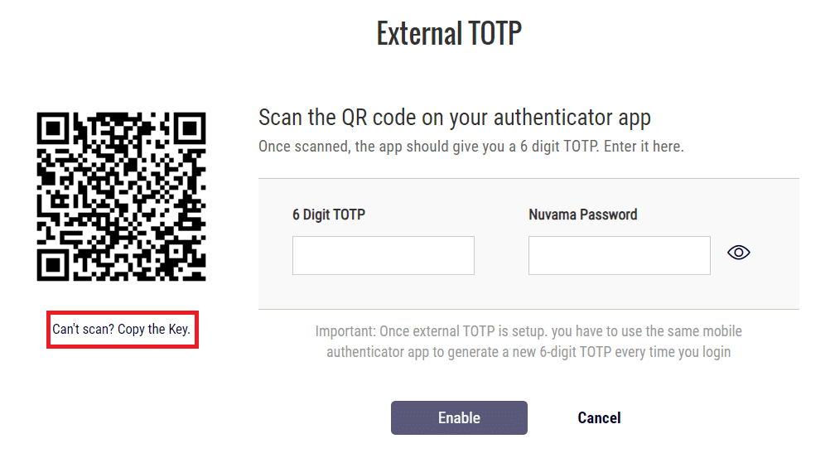Click the QR code's bottom-left finder square
The width and height of the screenshot is (830, 458).
[x=53, y=265]
